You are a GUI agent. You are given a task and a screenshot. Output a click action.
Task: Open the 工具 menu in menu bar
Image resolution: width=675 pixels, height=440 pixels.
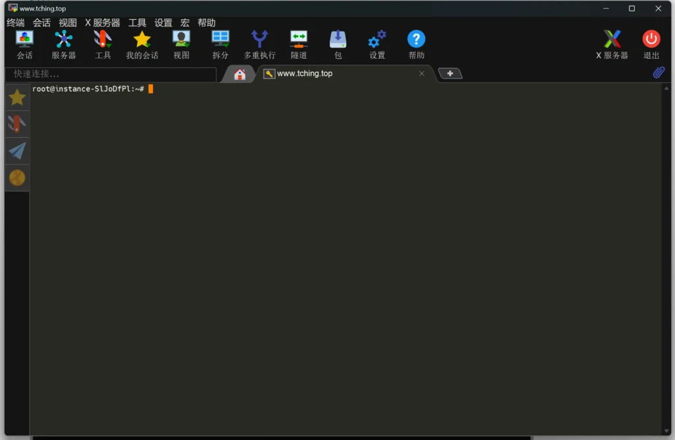[137, 22]
